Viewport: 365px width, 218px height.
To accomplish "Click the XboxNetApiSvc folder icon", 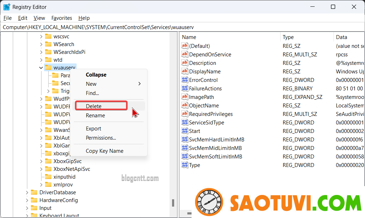I will (48, 169).
